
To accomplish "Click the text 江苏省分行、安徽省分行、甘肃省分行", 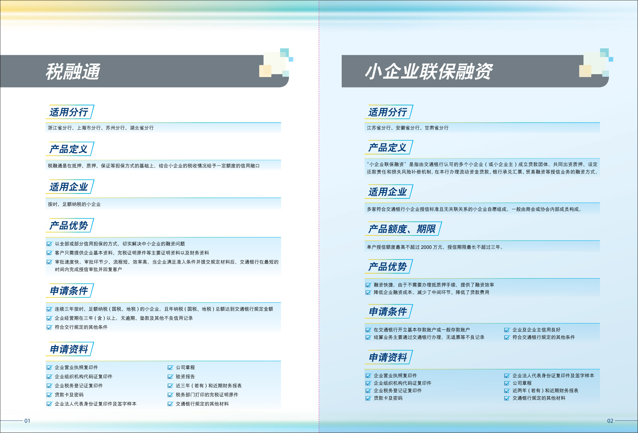I will [408, 128].
